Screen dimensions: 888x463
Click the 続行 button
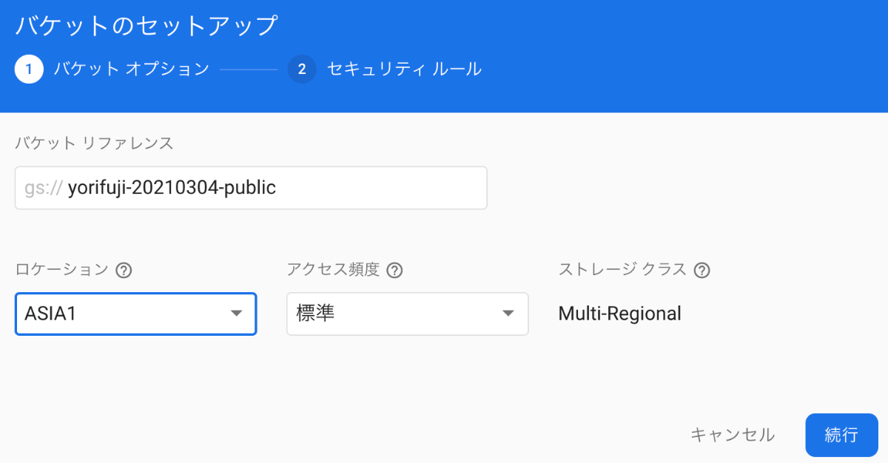(841, 435)
